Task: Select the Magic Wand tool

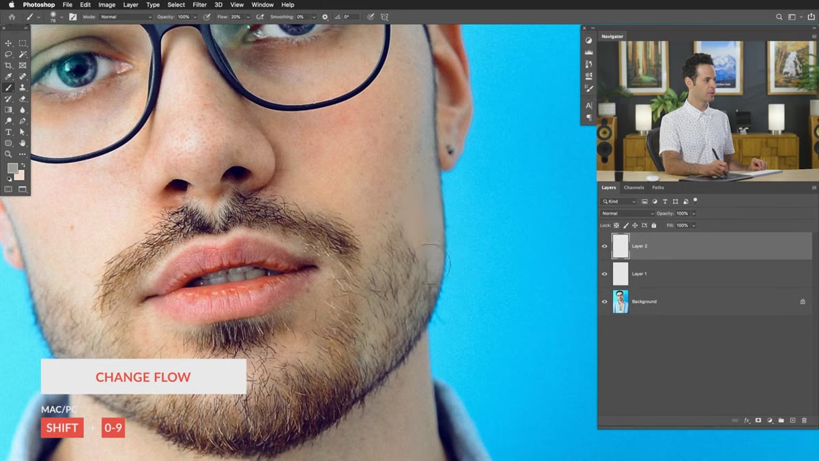Action: coord(23,54)
